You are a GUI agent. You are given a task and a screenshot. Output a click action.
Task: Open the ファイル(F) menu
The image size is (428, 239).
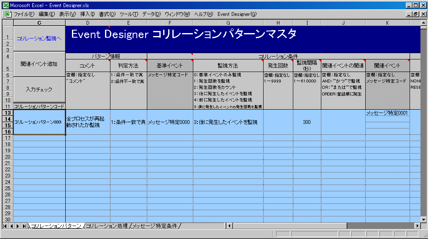click(24, 14)
